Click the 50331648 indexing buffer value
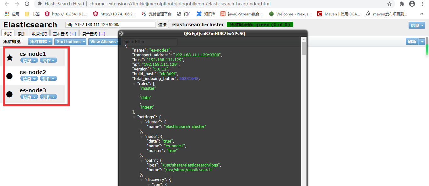The height and width of the screenshot is (186, 429). click(189, 78)
